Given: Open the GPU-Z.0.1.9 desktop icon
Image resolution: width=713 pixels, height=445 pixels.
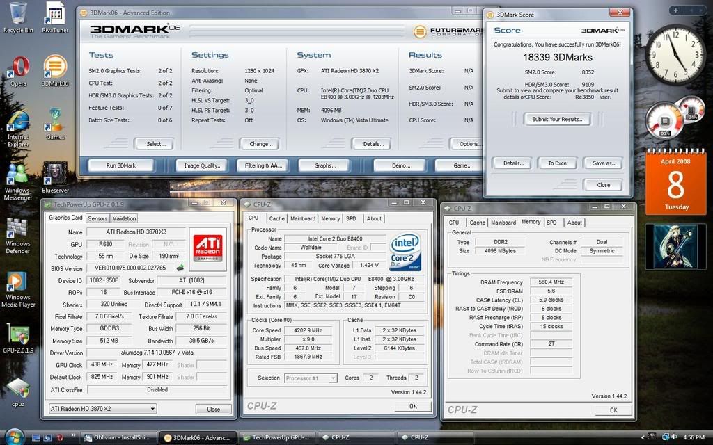Looking at the screenshot, I should click(x=19, y=334).
